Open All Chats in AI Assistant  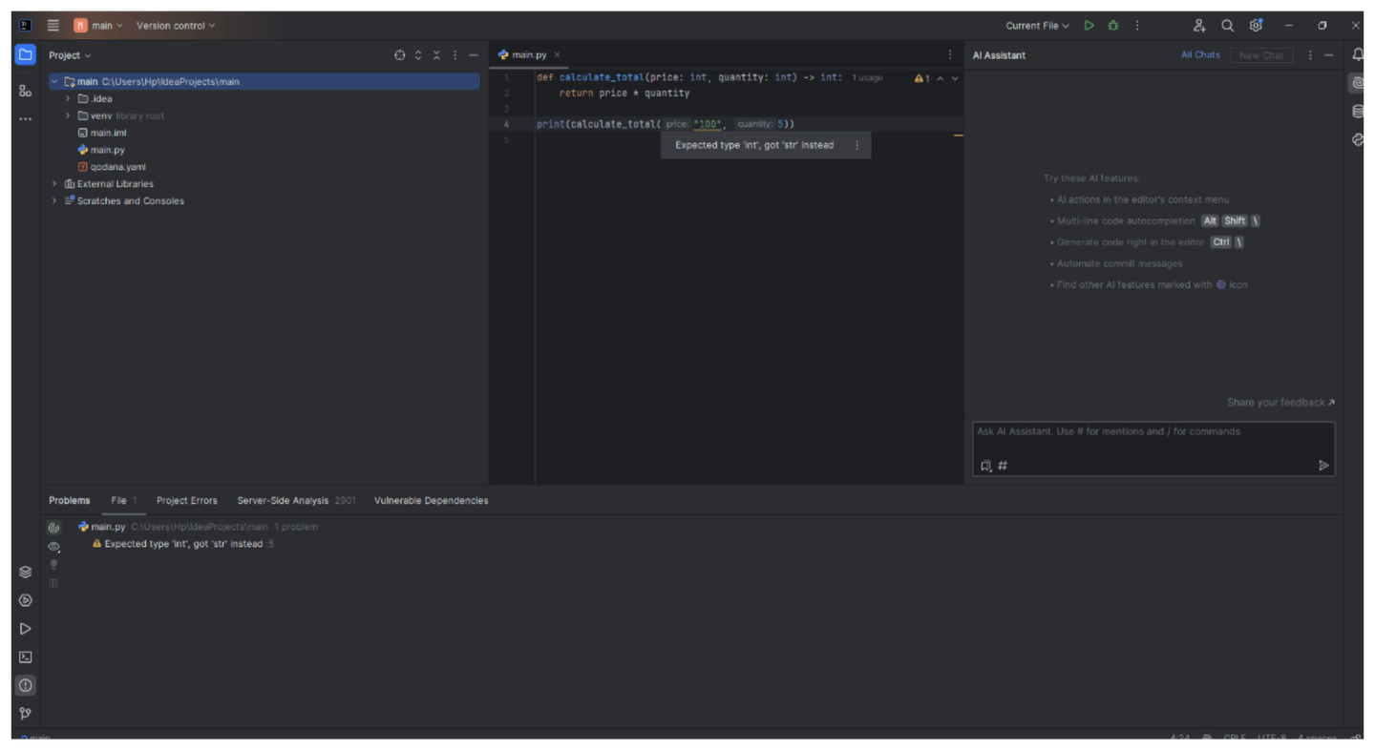1200,55
